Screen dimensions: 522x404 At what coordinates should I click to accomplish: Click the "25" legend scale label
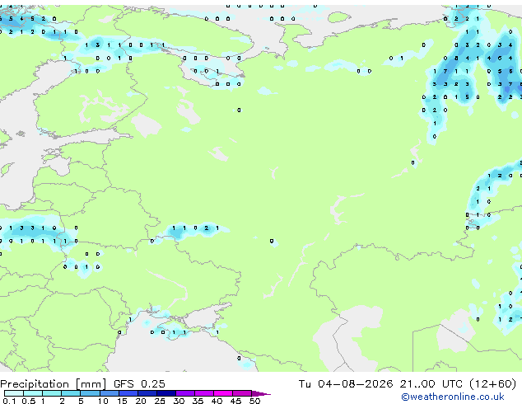tap(160, 401)
